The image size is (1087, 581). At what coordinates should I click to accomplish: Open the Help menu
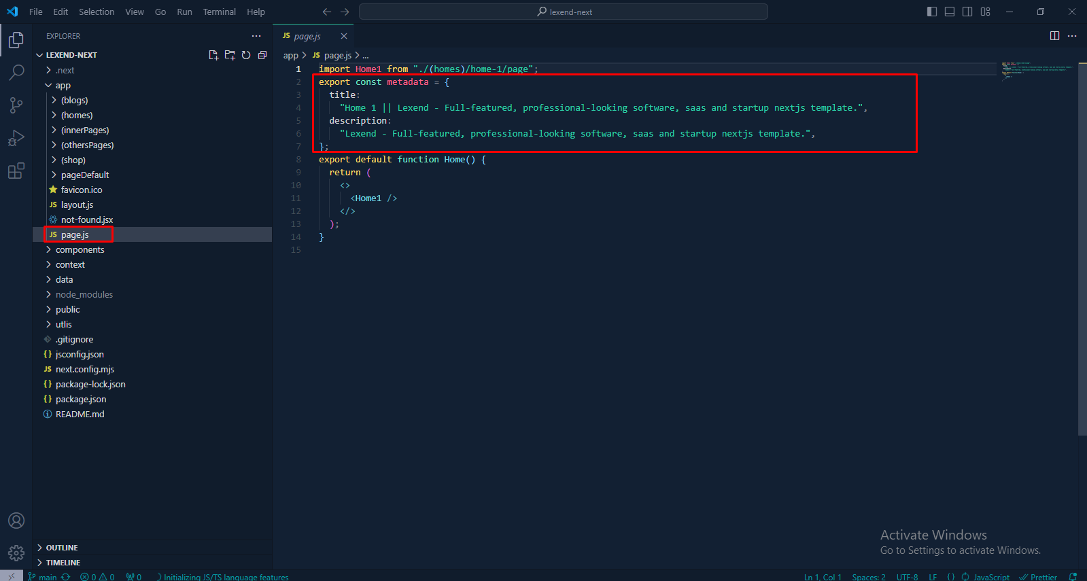click(256, 12)
